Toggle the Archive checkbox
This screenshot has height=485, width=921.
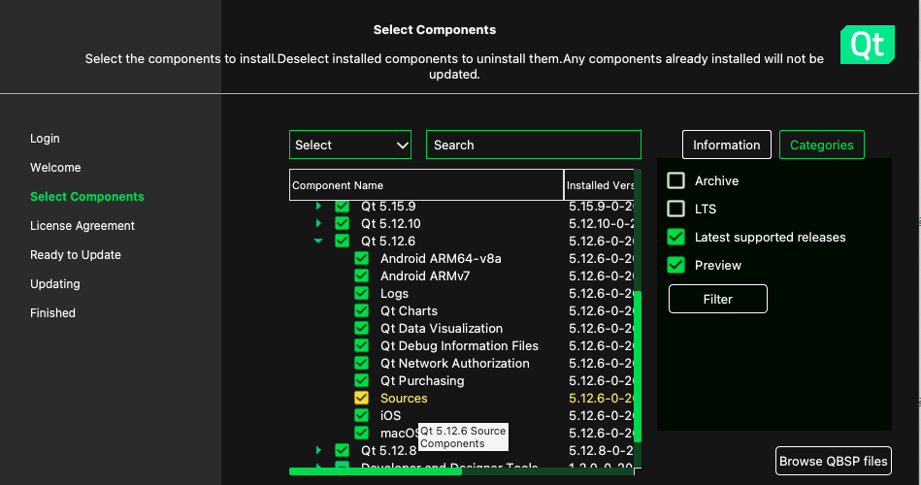(x=676, y=180)
